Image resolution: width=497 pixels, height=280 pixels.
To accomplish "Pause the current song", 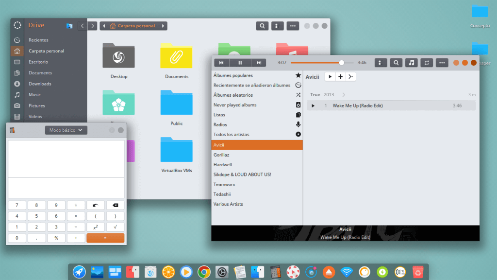I will pyautogui.click(x=240, y=63).
